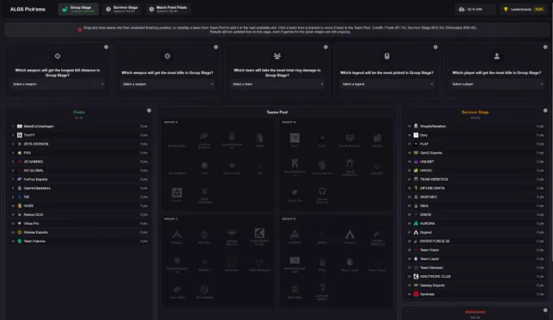Viewport: 553px width, 320px height.
Task: Click FunFun Esports in Finals list
Action: tap(80, 179)
